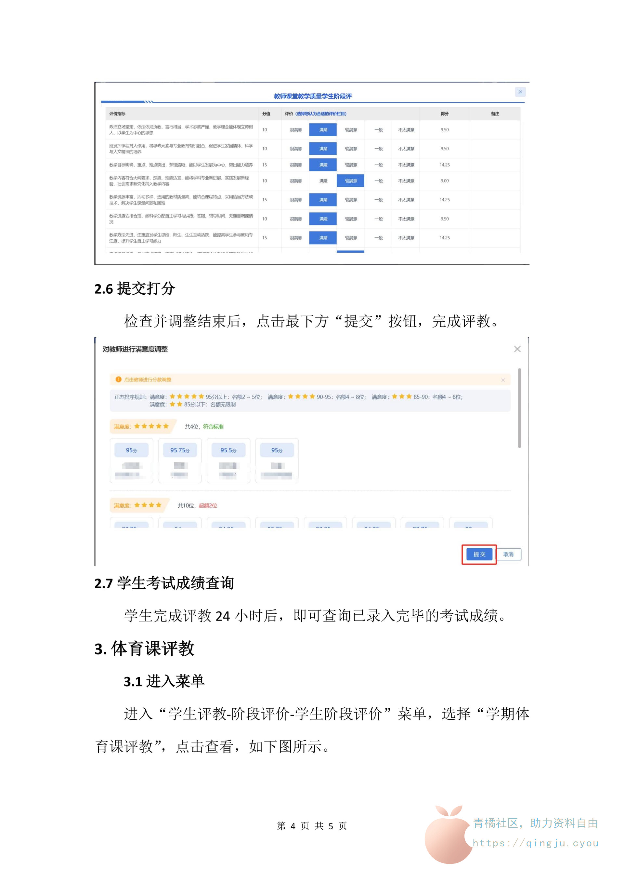624x883 pixels.
Task: Dismiss the orange 点击教师进行分数调整 notice
Action: pos(502,380)
